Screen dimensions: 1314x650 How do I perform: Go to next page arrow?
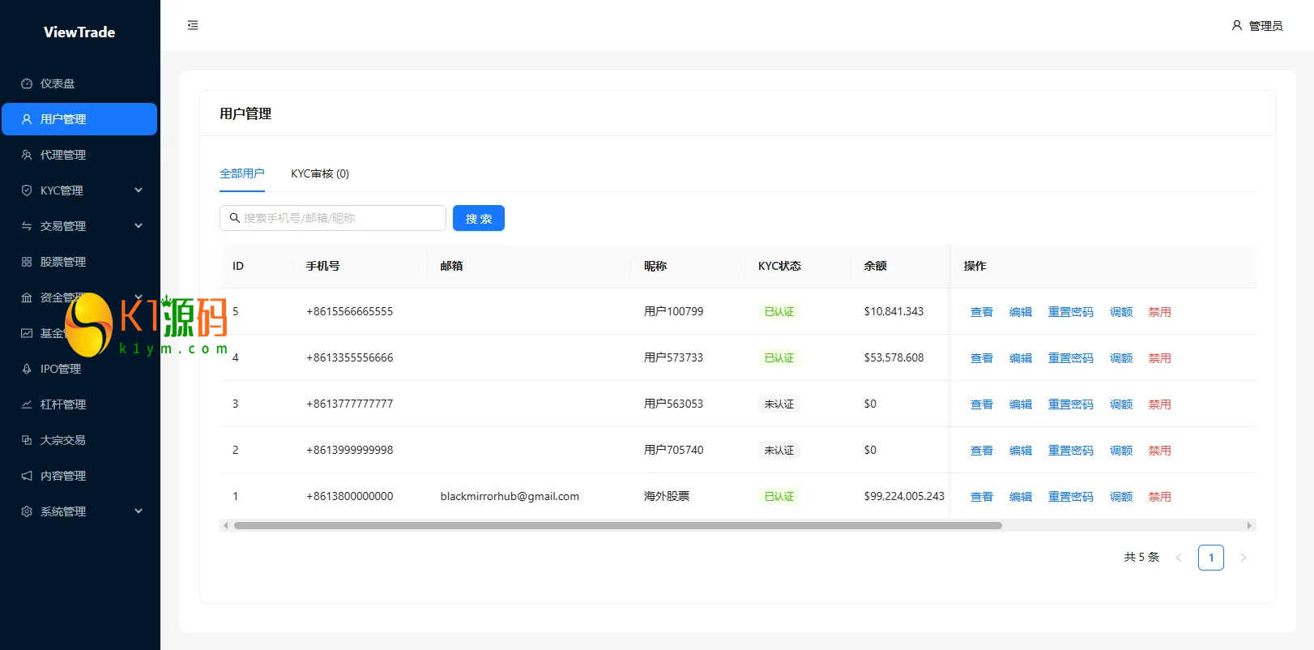click(1244, 558)
